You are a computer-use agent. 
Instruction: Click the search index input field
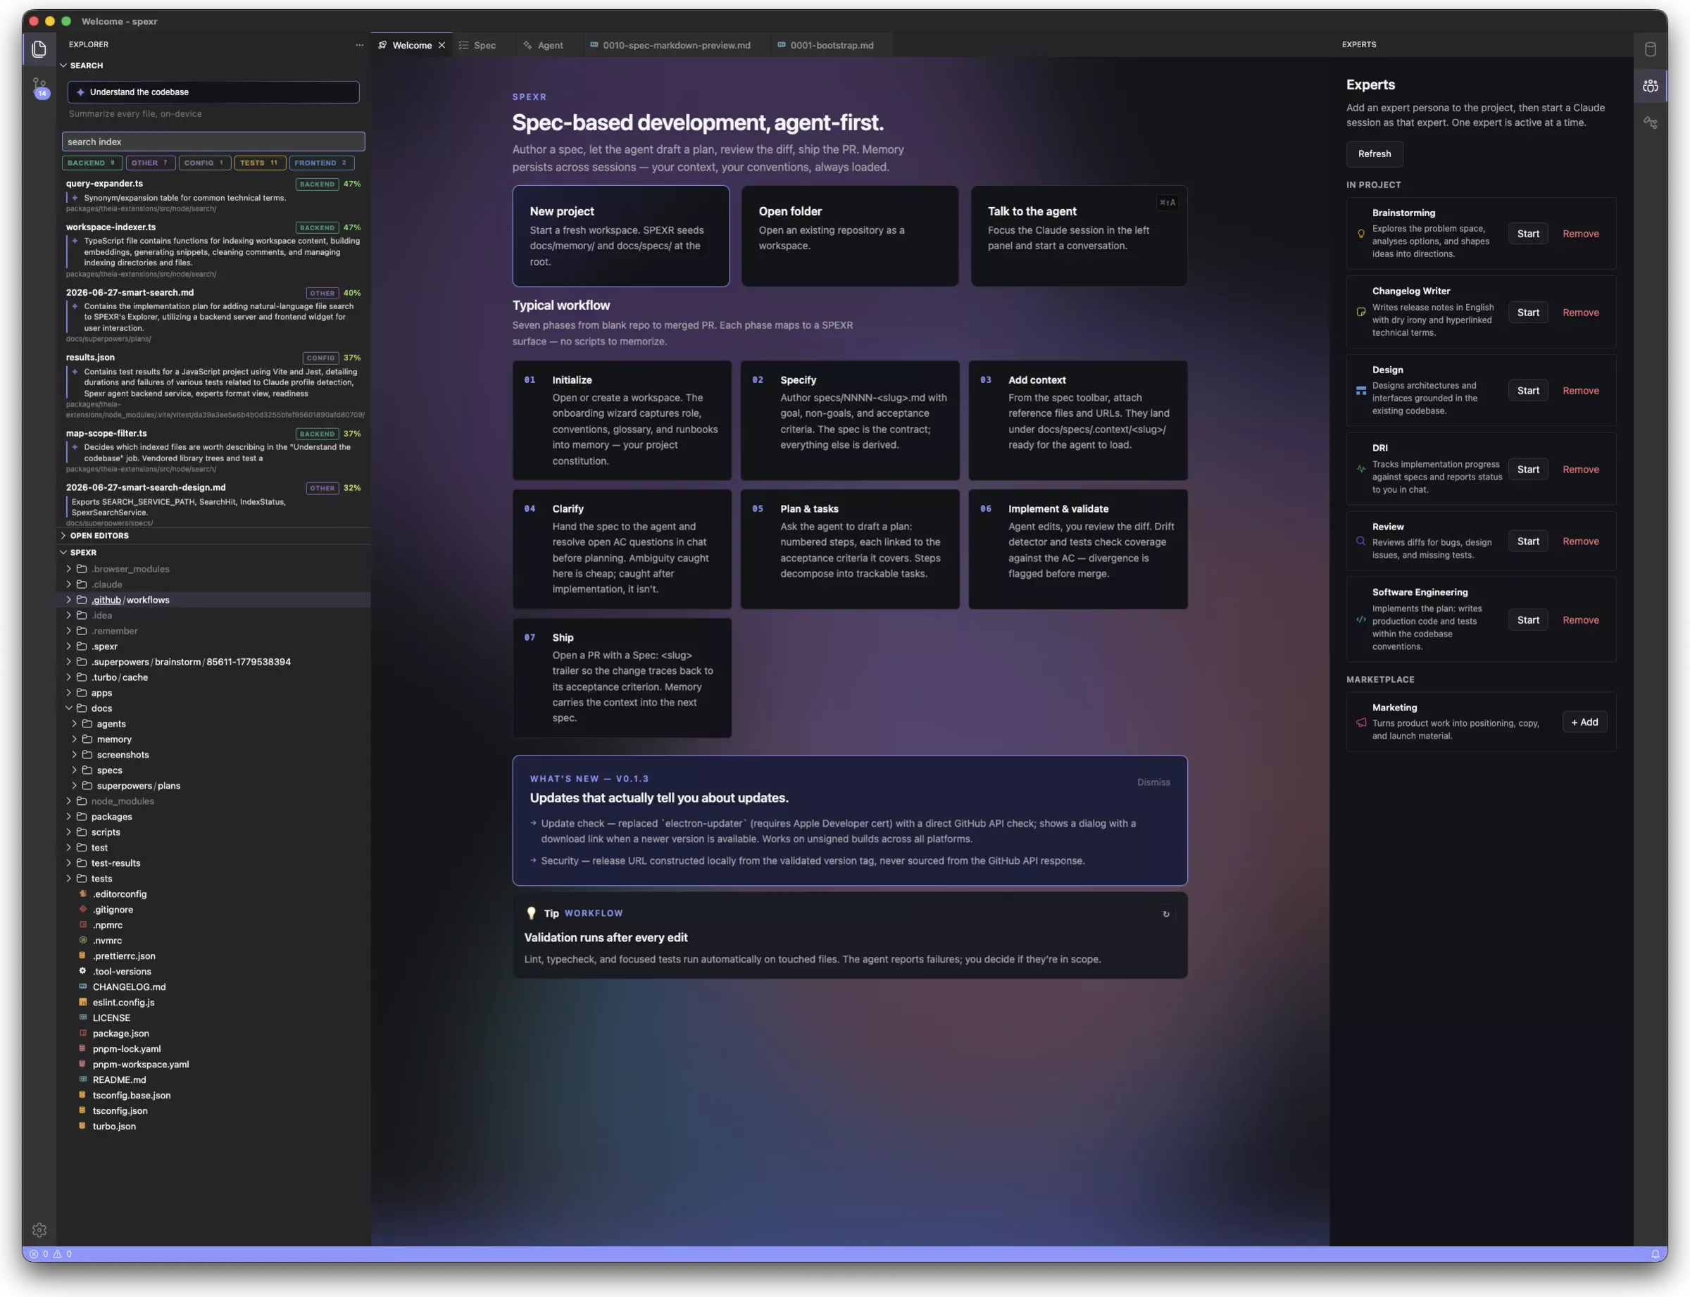tap(213, 142)
